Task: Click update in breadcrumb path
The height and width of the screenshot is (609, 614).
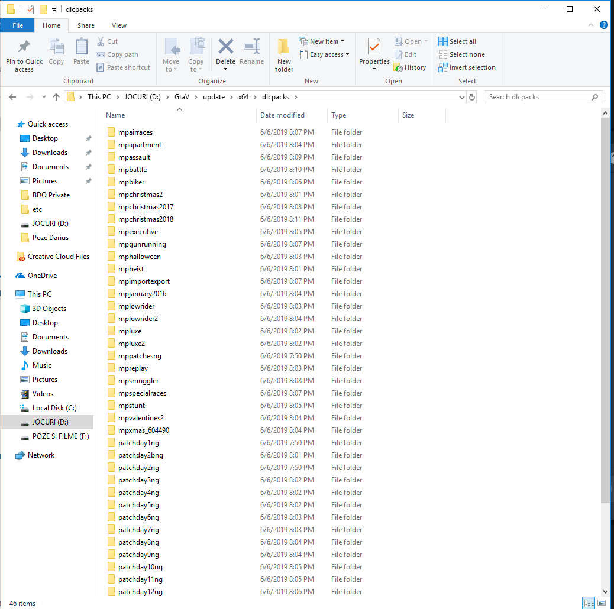Action: coord(214,97)
